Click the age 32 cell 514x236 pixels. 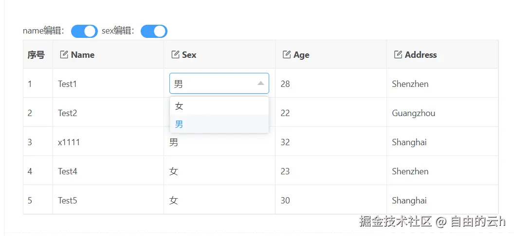(331, 141)
